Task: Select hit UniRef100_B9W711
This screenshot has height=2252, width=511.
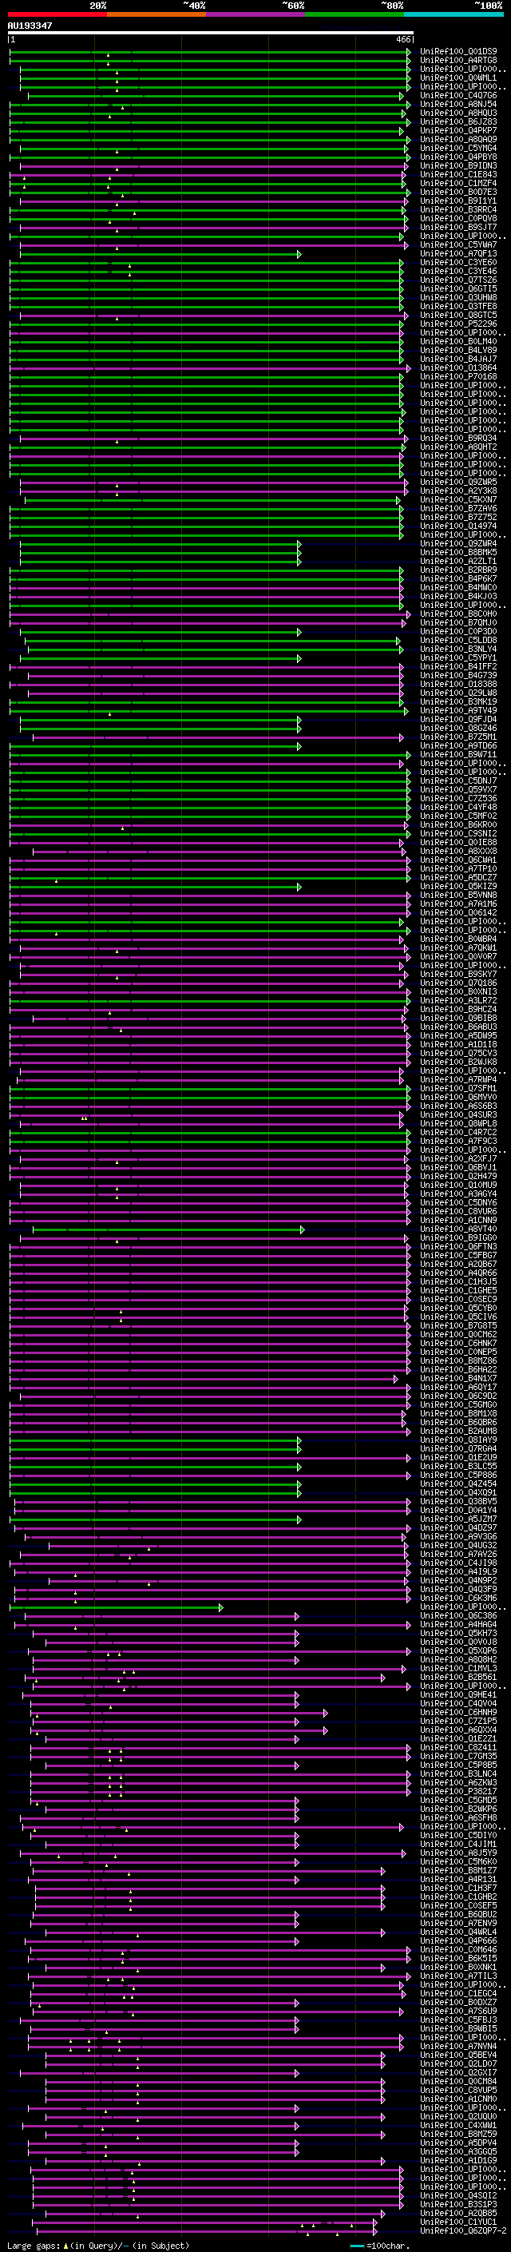Action: click(x=458, y=754)
